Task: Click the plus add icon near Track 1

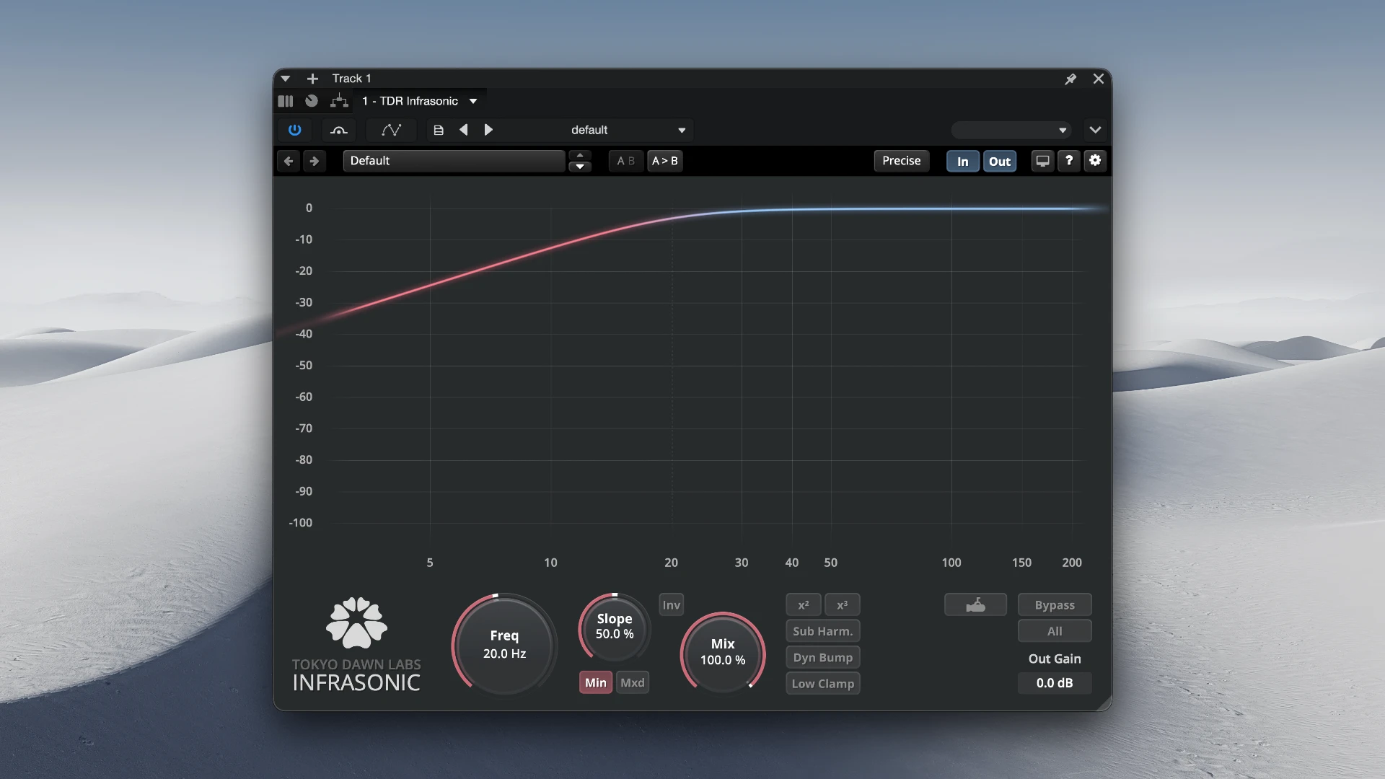Action: click(x=312, y=79)
